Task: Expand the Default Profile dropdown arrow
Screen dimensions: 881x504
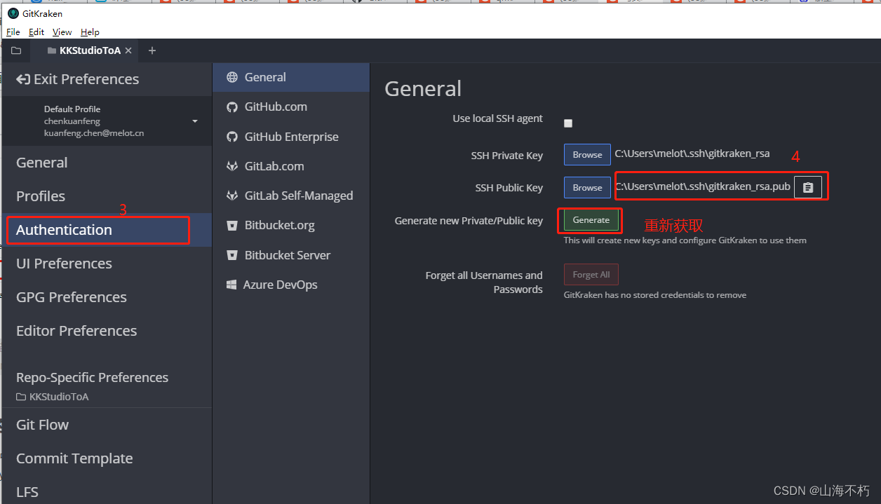Action: tap(195, 121)
